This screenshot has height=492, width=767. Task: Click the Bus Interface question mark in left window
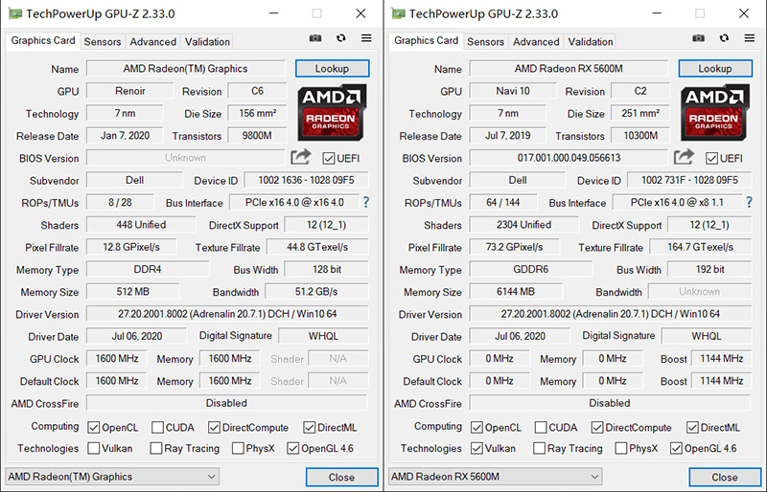(x=366, y=202)
